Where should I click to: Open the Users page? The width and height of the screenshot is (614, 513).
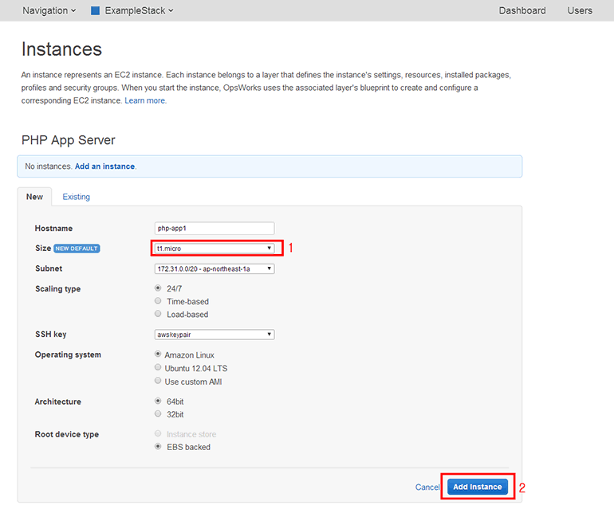point(579,11)
